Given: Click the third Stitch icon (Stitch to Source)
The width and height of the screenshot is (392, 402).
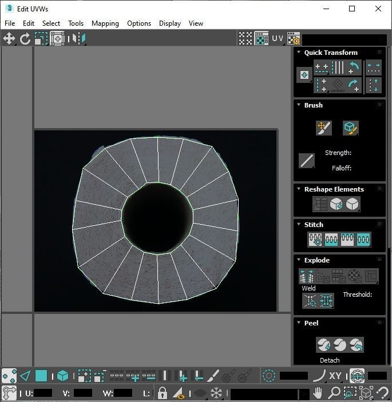Looking at the screenshot, I should click(347, 240).
